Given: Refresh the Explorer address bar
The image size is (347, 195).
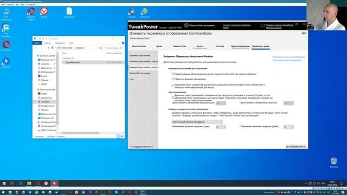Looking at the screenshot, I should pyautogui.click(x=101, y=48).
